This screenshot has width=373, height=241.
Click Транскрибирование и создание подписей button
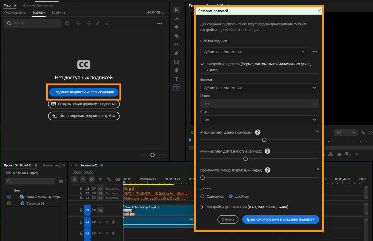click(280, 219)
